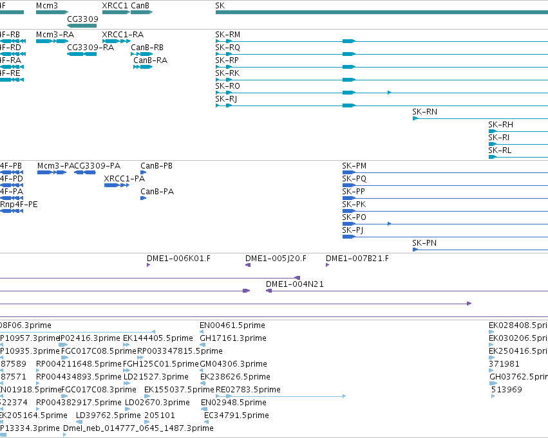Select the Rnp4F-PE protein label

click(x=19, y=205)
